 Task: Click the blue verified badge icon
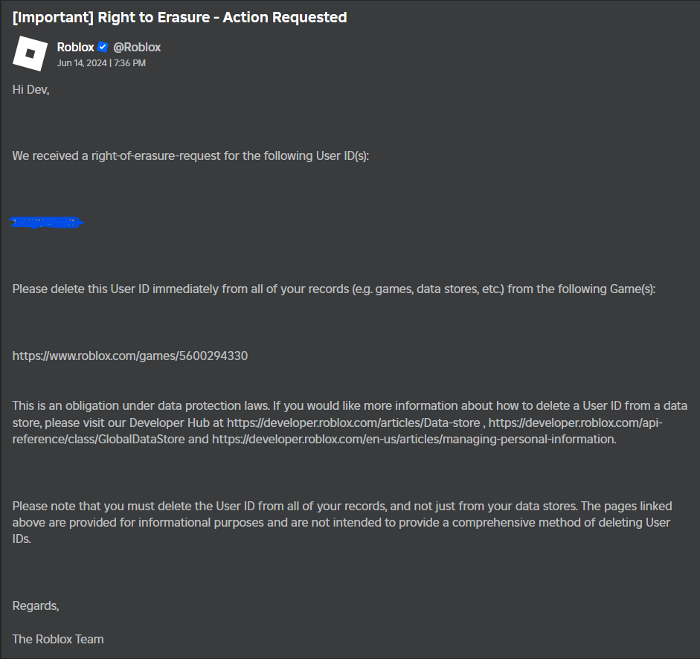point(103,47)
